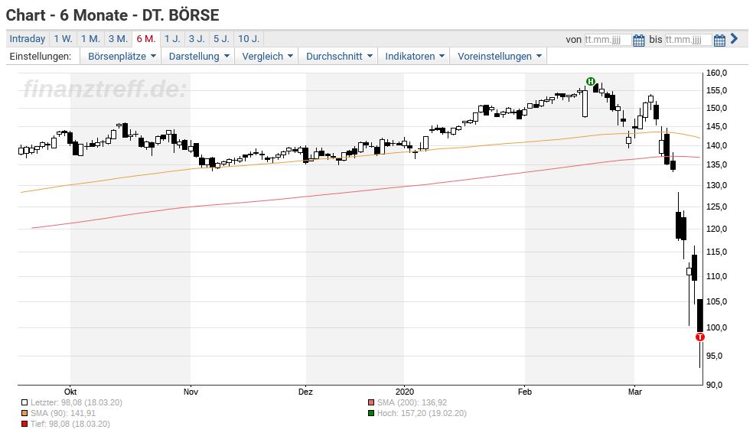Select the 5 J. time range tab

coord(221,39)
